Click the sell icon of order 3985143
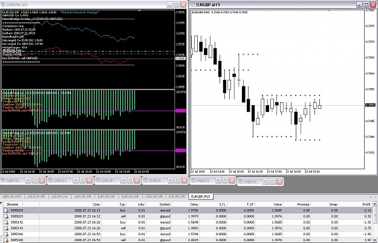378x243 pixels. tap(6, 228)
